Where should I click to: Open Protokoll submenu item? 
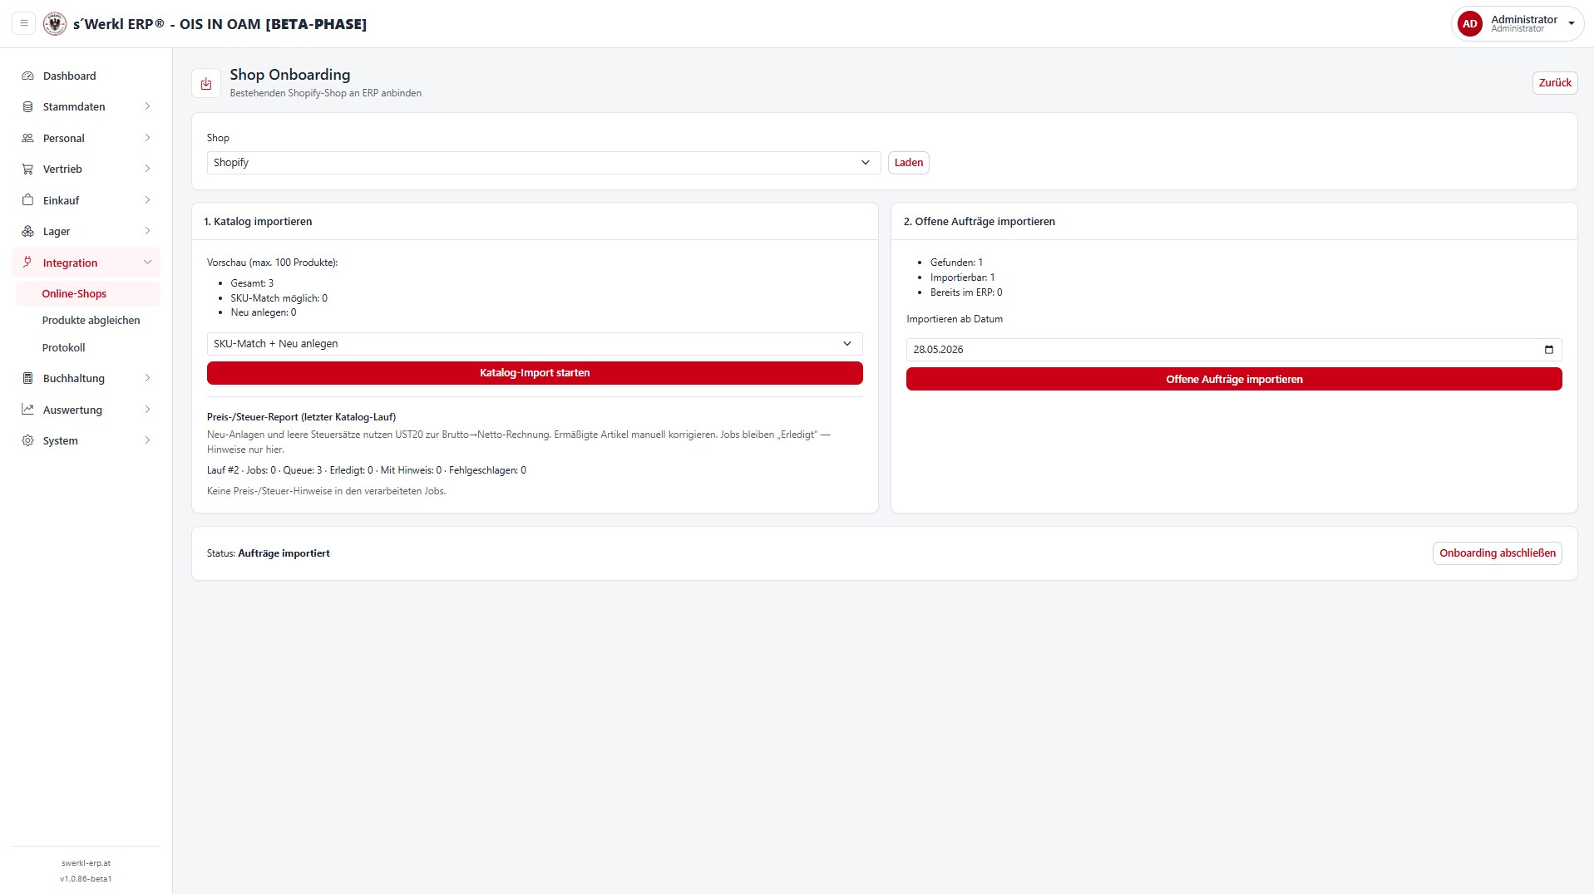(87, 347)
